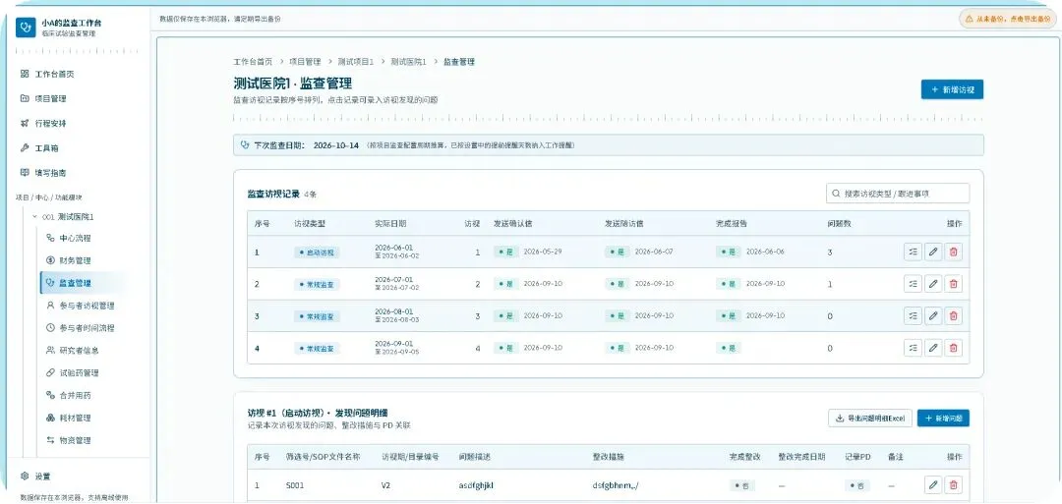Go to 测试项目1 in the breadcrumb
1062x504 pixels.
tap(356, 62)
